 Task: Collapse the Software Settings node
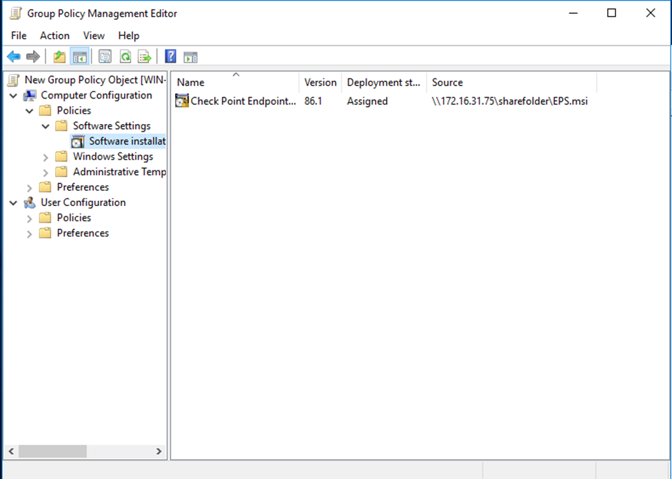point(45,126)
